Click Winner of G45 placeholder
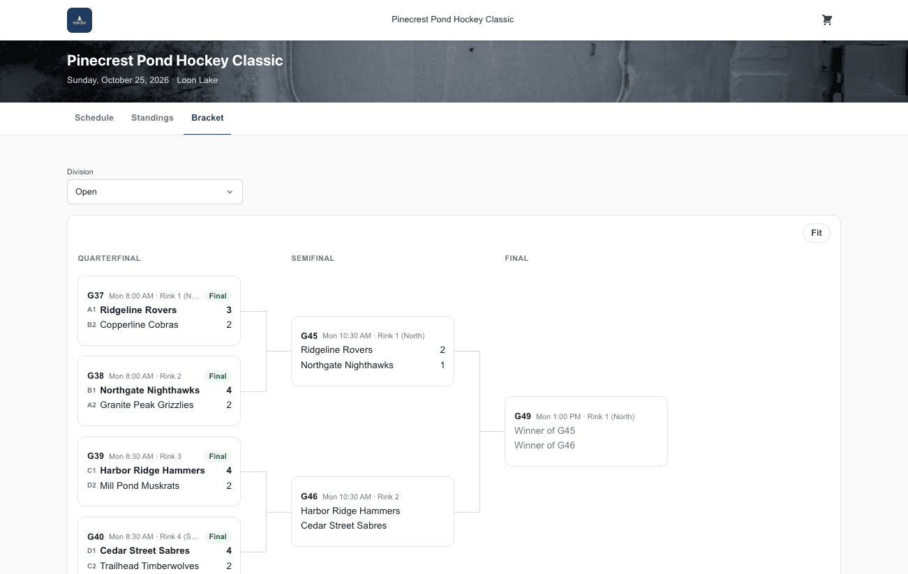The image size is (908, 574). [x=544, y=430]
